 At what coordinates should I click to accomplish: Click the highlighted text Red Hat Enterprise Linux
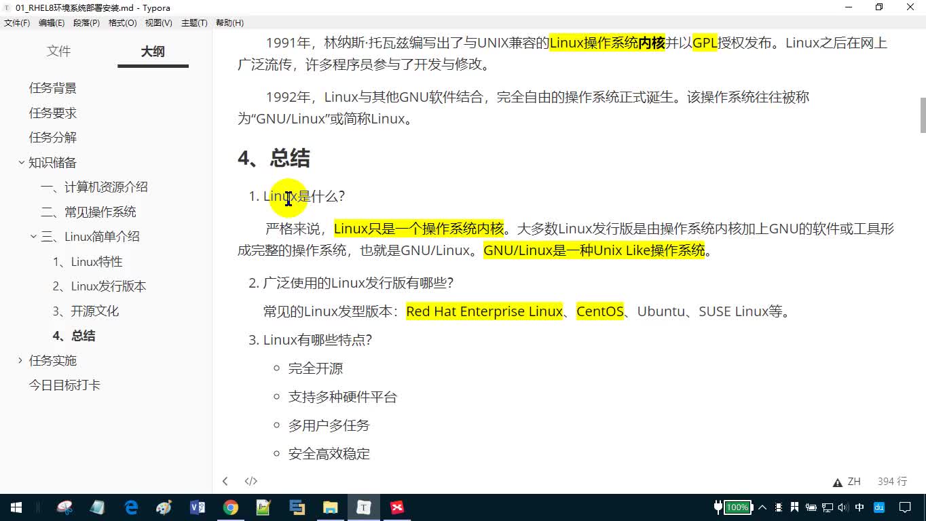pyautogui.click(x=485, y=311)
